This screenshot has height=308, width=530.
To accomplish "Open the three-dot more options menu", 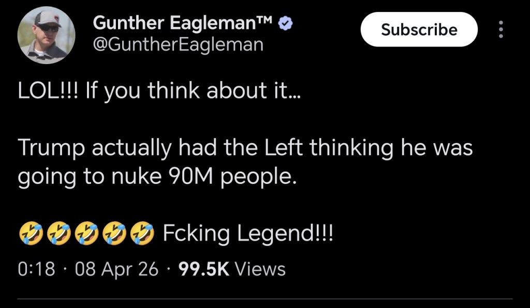I will (500, 29).
